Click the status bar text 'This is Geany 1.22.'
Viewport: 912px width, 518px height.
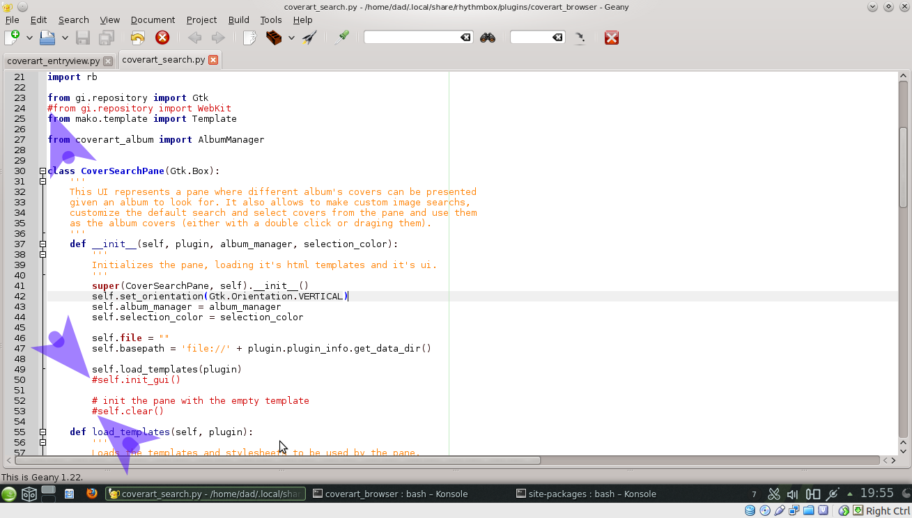point(42,477)
